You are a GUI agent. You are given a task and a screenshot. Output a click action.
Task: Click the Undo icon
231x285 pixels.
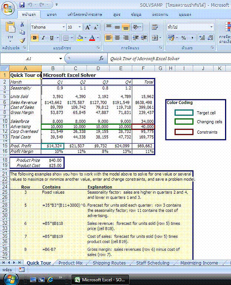point(30,5)
